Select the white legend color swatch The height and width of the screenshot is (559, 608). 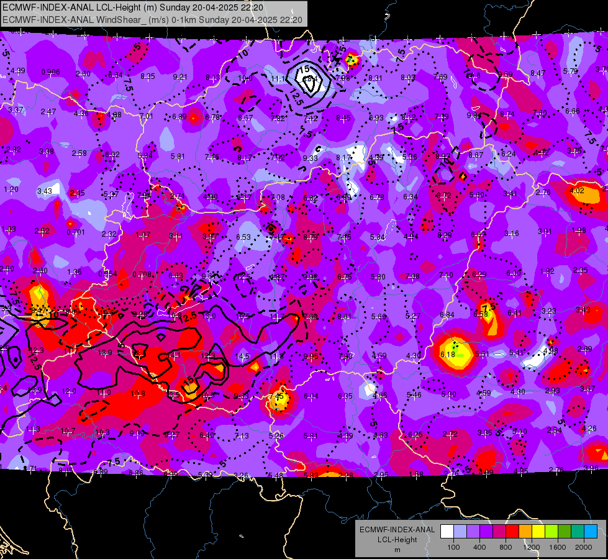447,532
